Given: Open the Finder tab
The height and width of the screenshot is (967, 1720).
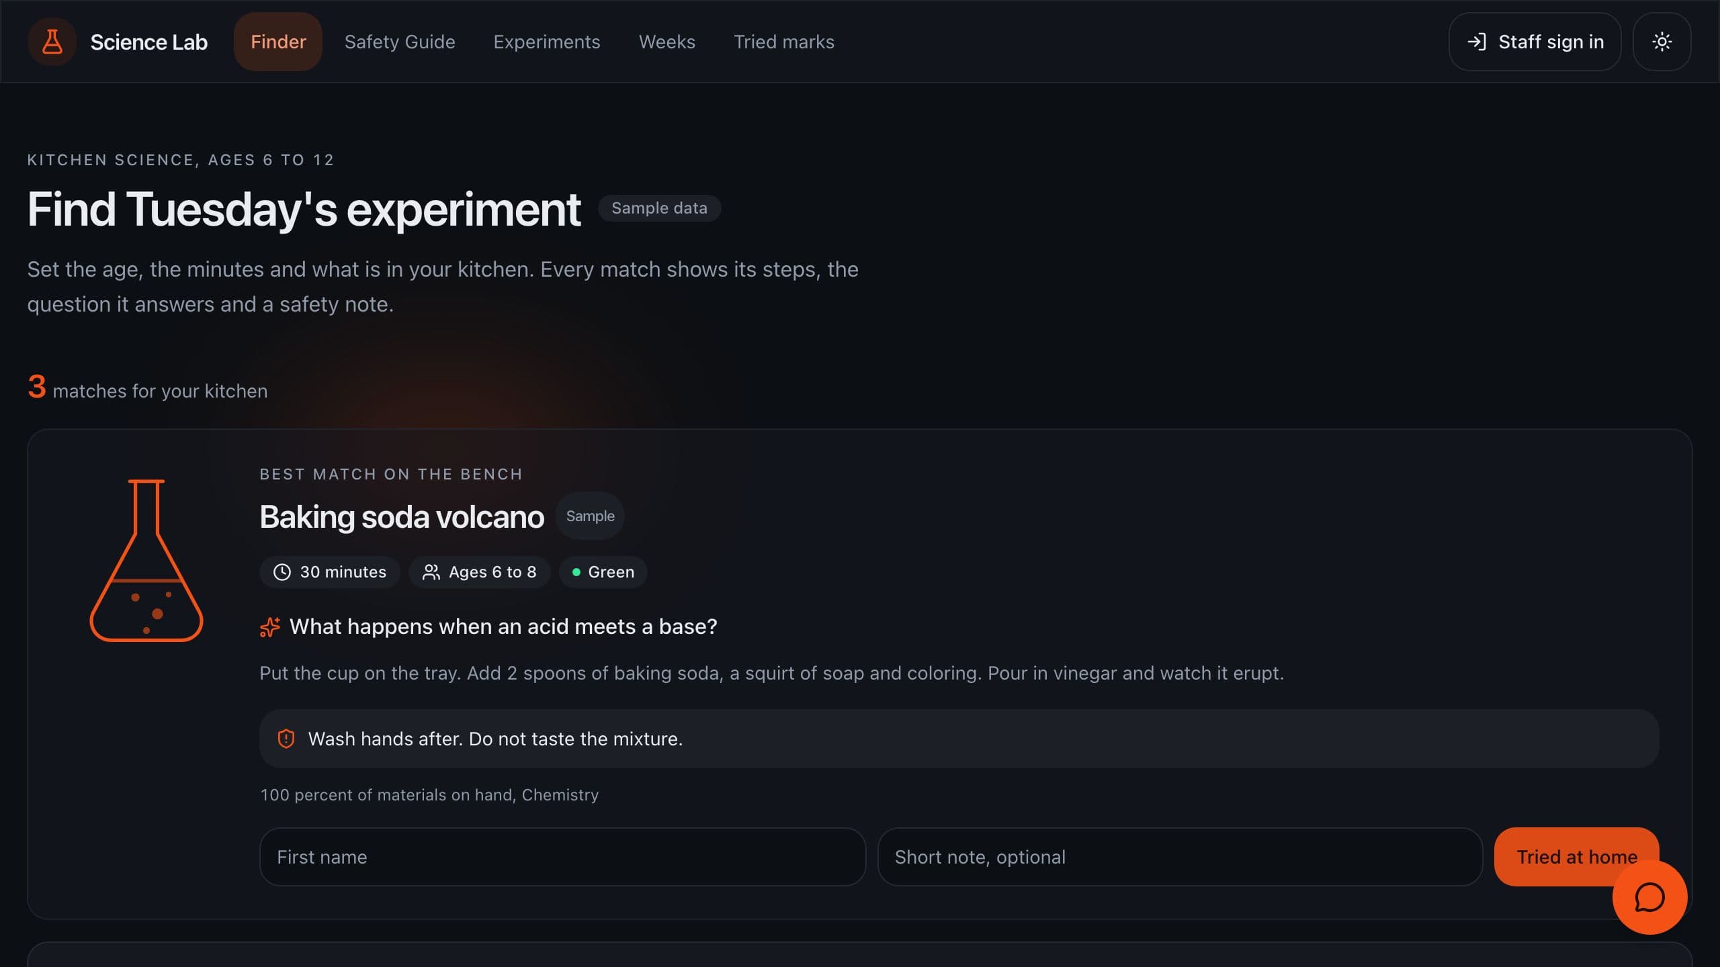Looking at the screenshot, I should [x=278, y=42].
